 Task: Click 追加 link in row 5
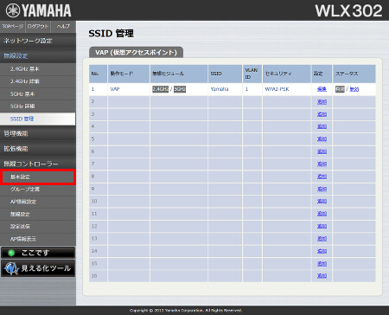click(322, 138)
